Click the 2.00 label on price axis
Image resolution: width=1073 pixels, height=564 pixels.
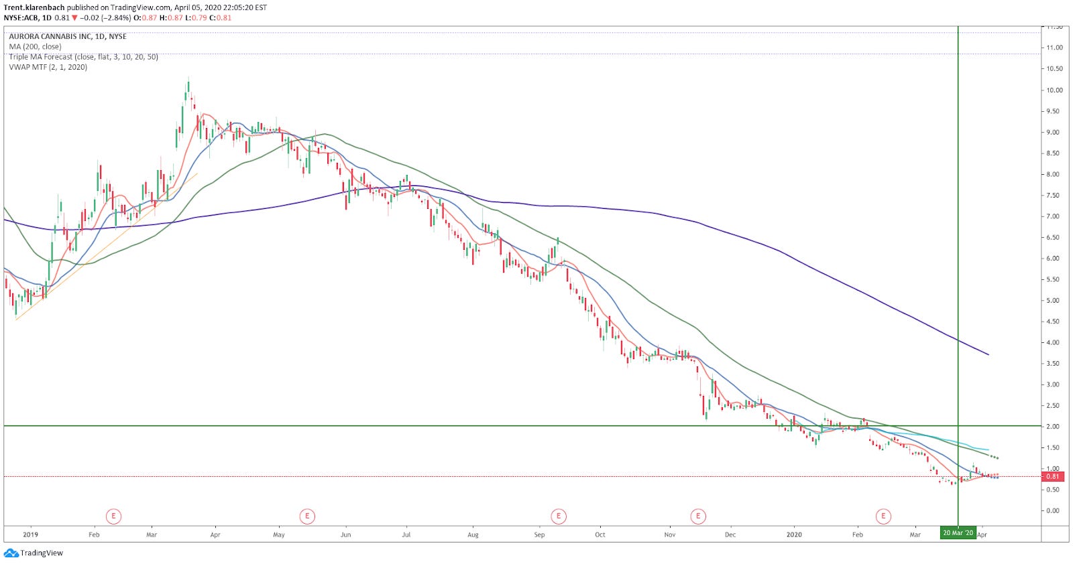tap(1053, 426)
